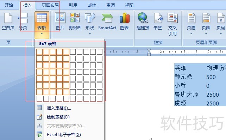The width and height of the screenshot is (226, 140).
Task: Click the 虞姬 text in the document
Action: 180,103
